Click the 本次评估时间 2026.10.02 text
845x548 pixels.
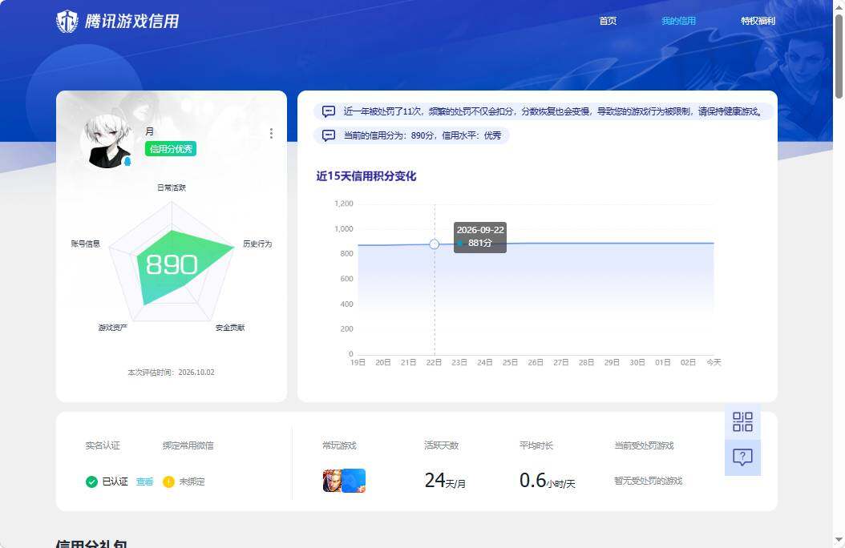tap(171, 373)
